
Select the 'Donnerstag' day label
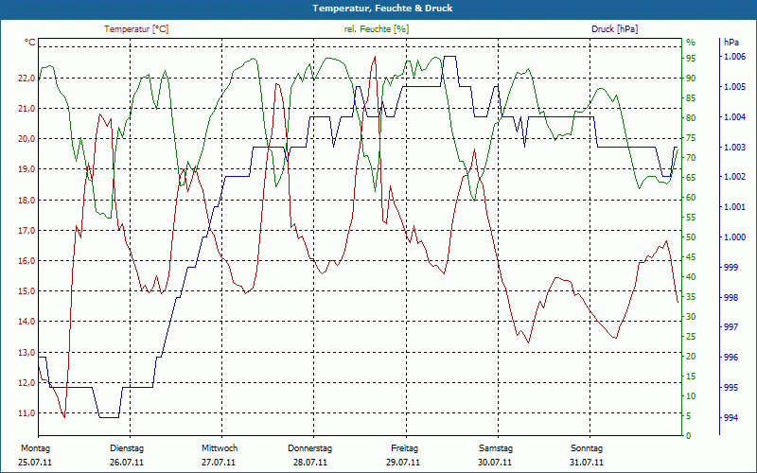[x=310, y=448]
